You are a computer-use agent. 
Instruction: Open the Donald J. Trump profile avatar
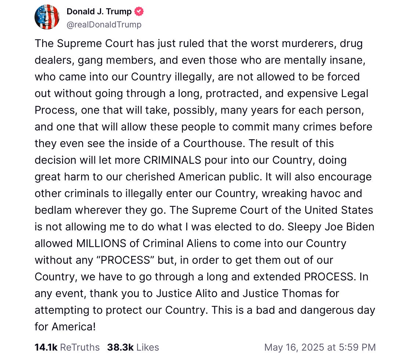point(47,17)
